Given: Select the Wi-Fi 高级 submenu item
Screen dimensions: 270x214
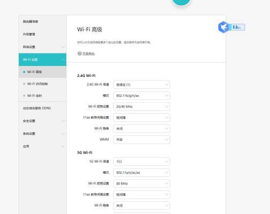Looking at the screenshot, I should coord(42,72).
